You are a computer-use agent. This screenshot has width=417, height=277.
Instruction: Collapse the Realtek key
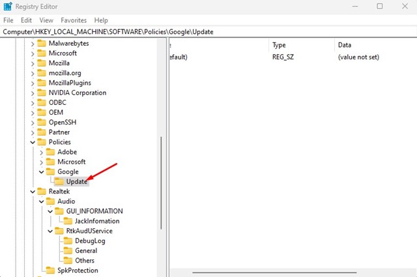33,192
